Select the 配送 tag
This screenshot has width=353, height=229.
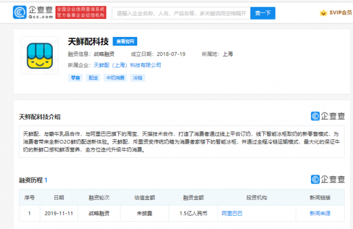pos(93,78)
